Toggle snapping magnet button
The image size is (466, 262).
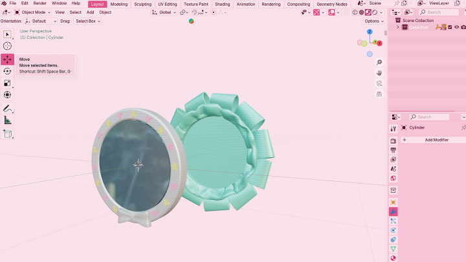coord(194,12)
